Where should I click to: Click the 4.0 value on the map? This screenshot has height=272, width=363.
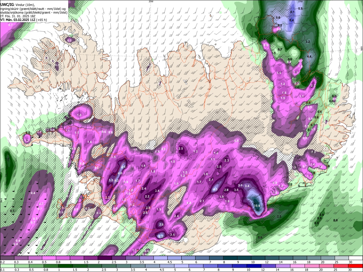(x=120, y=173)
